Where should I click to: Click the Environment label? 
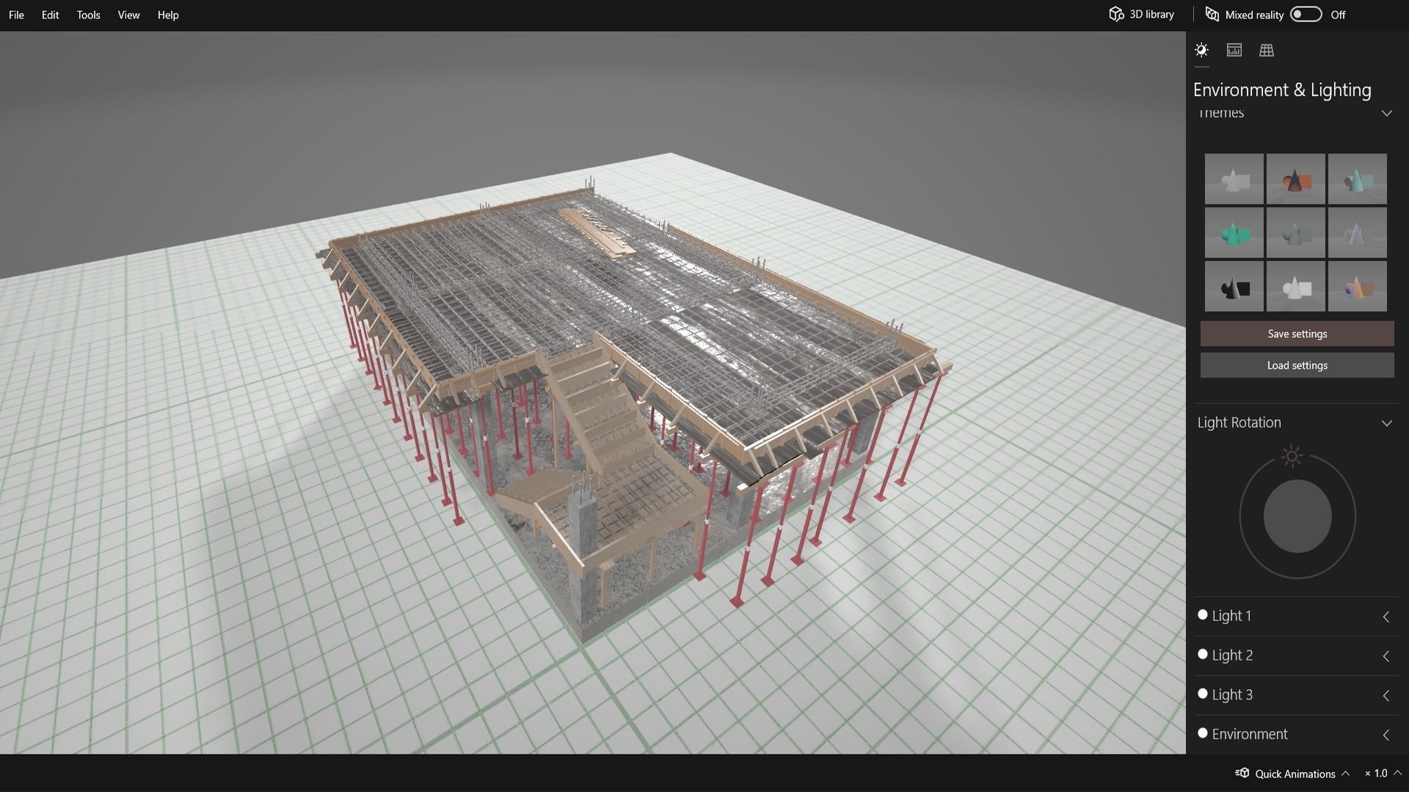[x=1250, y=734]
